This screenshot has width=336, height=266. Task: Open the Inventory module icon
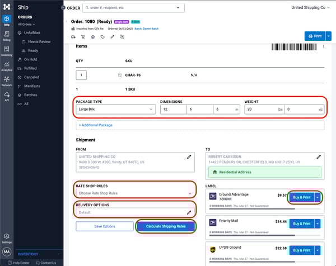tap(7, 50)
